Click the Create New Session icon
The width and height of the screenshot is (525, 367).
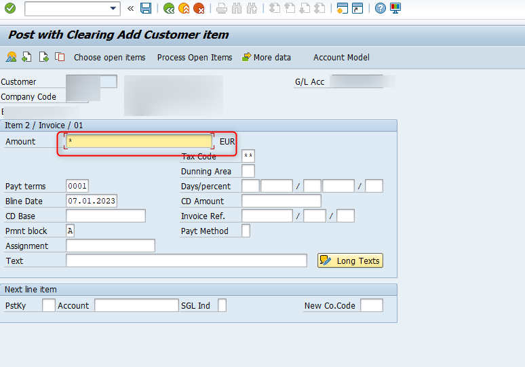click(x=343, y=8)
